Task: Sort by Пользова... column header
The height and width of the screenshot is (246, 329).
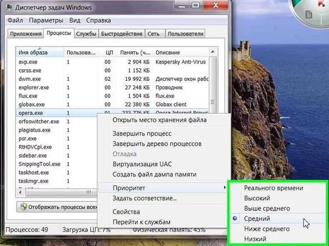Action: click(x=81, y=52)
